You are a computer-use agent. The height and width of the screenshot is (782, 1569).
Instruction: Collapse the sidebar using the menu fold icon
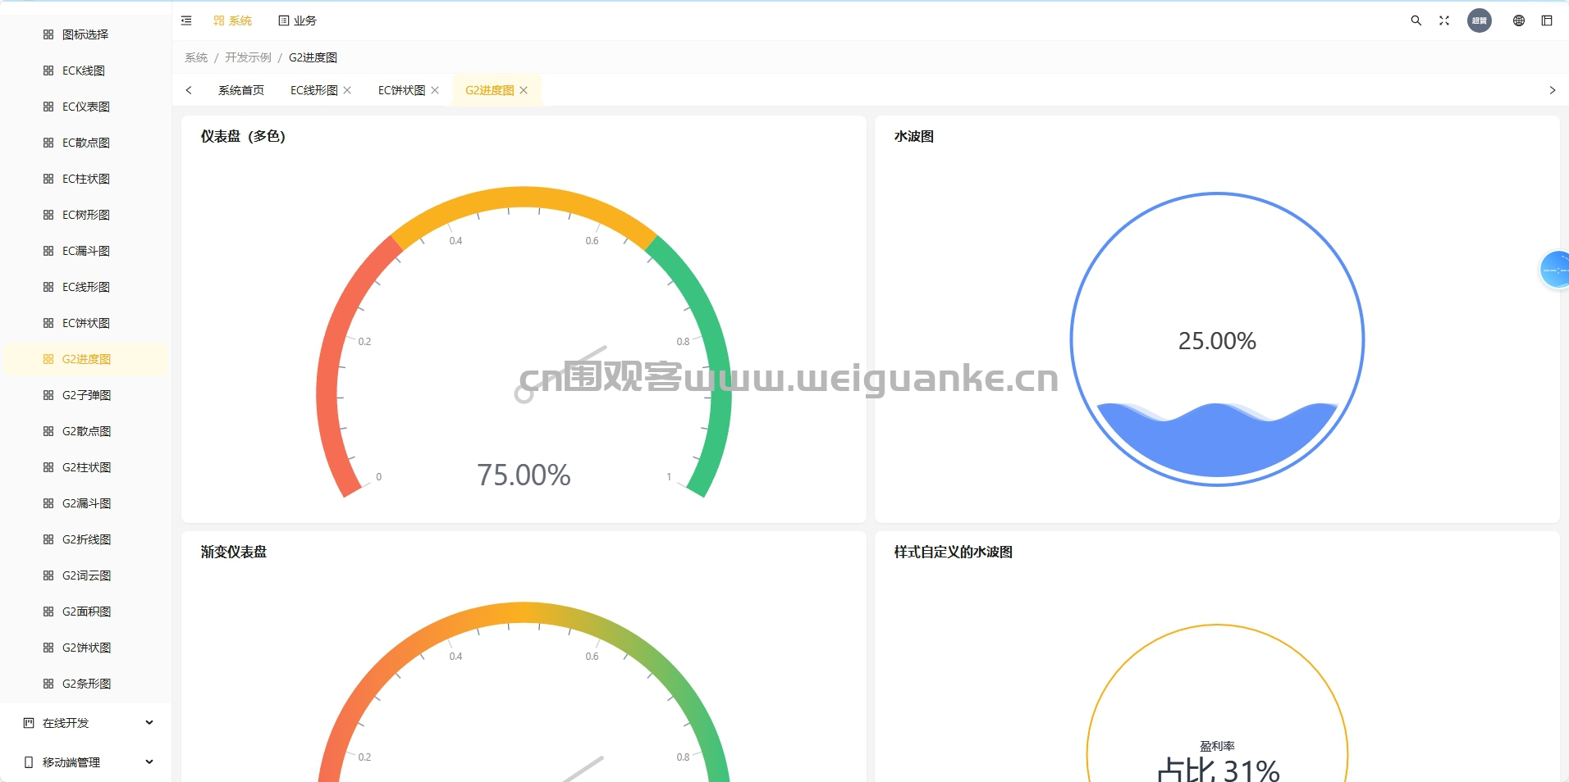pyautogui.click(x=186, y=20)
